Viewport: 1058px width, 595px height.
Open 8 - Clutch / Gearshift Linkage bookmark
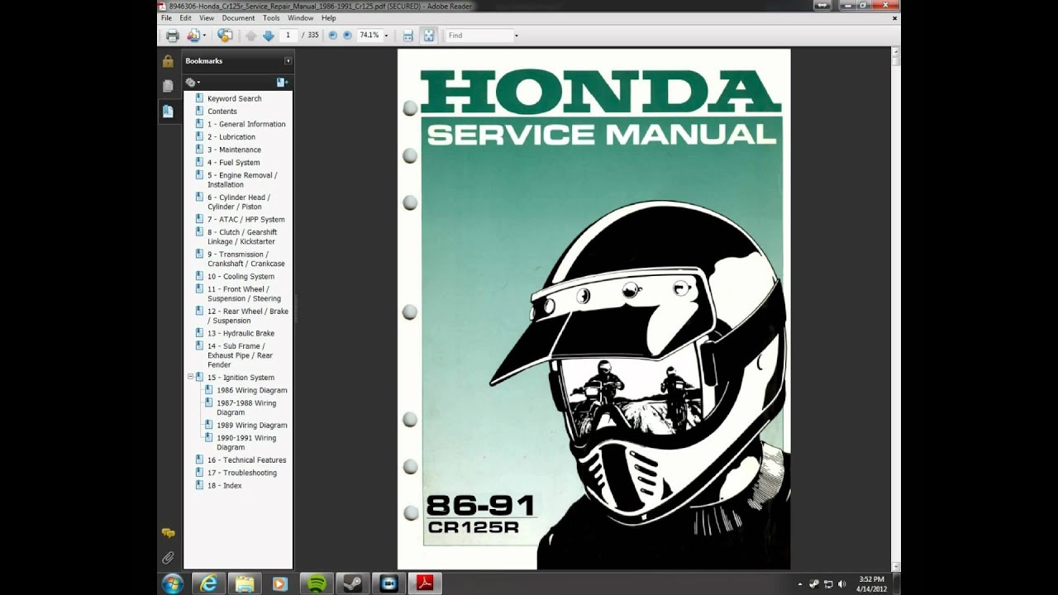click(242, 237)
